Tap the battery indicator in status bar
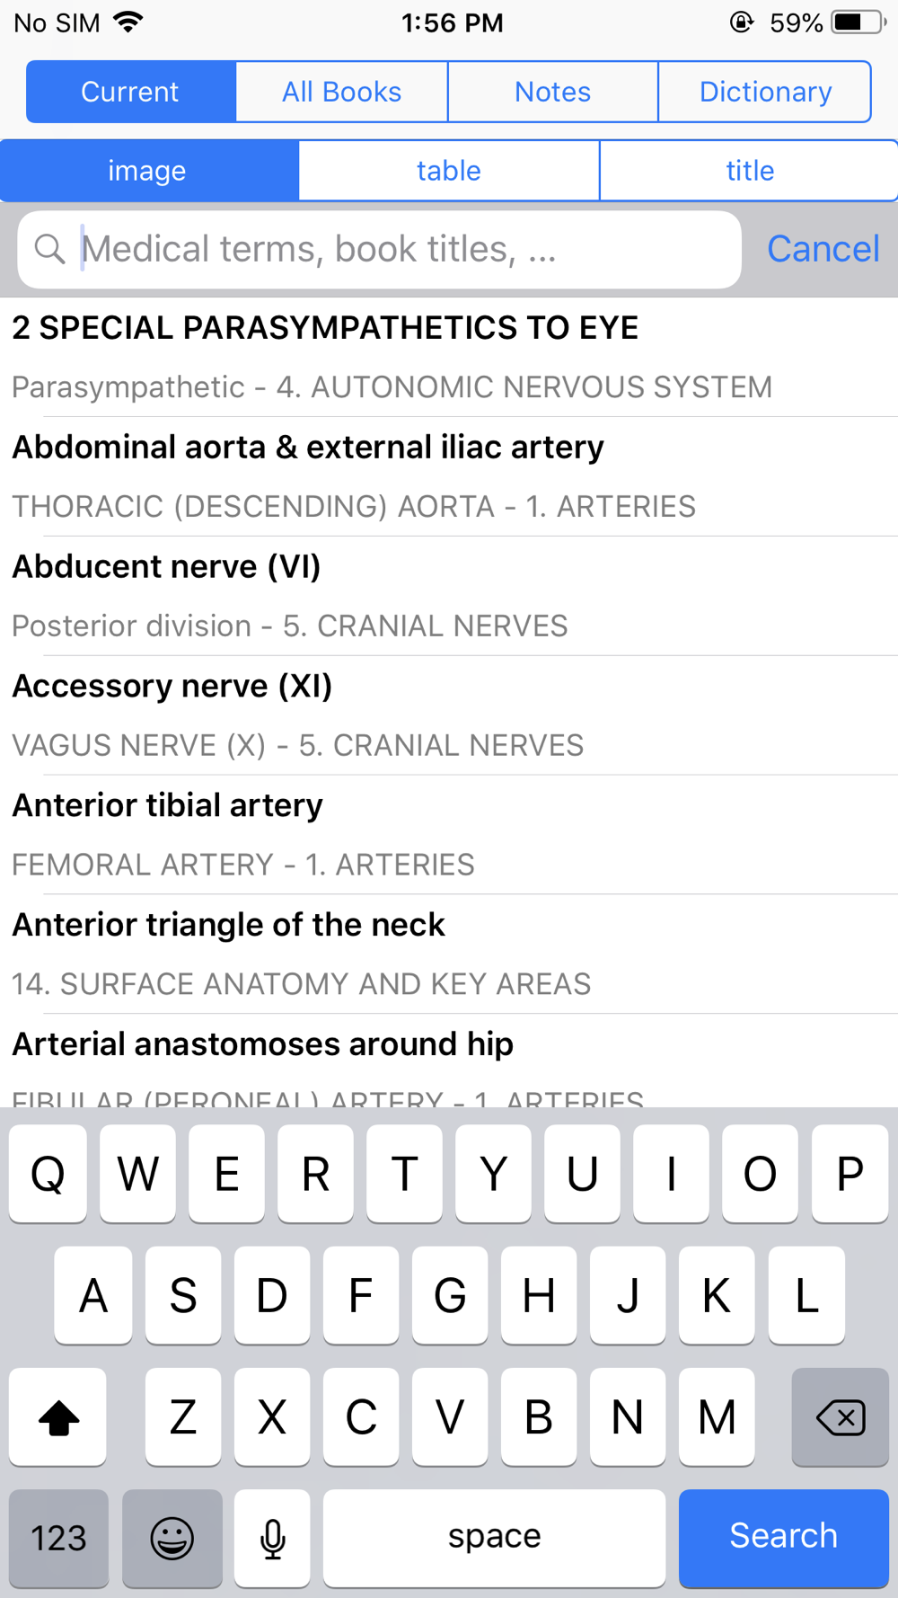 (x=858, y=22)
